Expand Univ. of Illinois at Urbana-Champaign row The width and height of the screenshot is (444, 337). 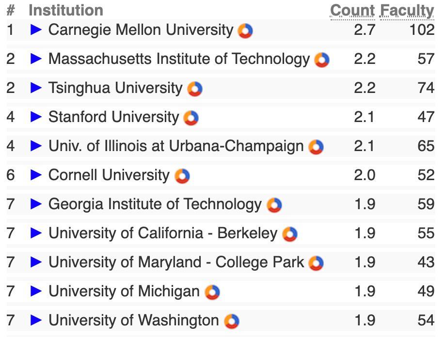[36, 146]
